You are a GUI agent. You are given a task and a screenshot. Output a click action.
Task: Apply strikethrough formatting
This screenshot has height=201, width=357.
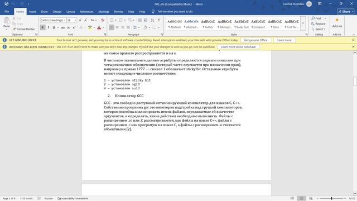point(63,27)
